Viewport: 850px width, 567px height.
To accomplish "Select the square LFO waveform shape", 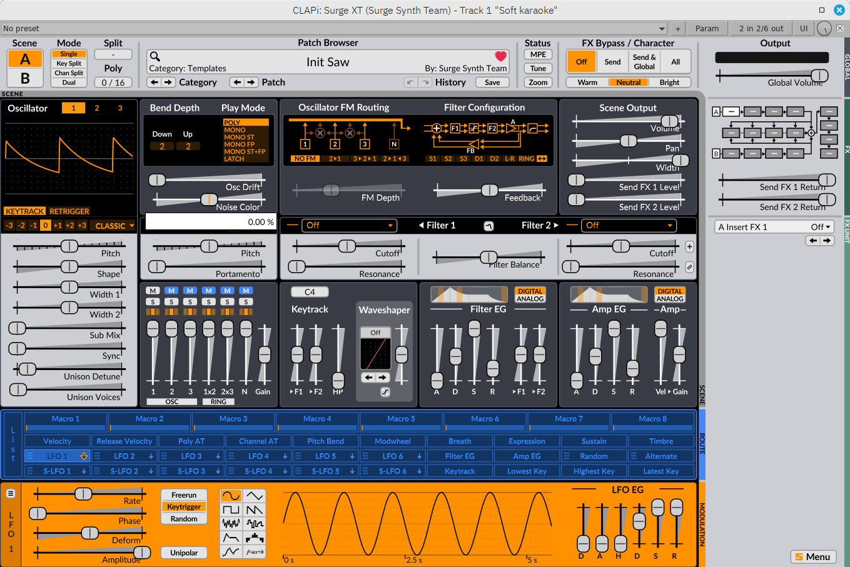I will tap(231, 510).
